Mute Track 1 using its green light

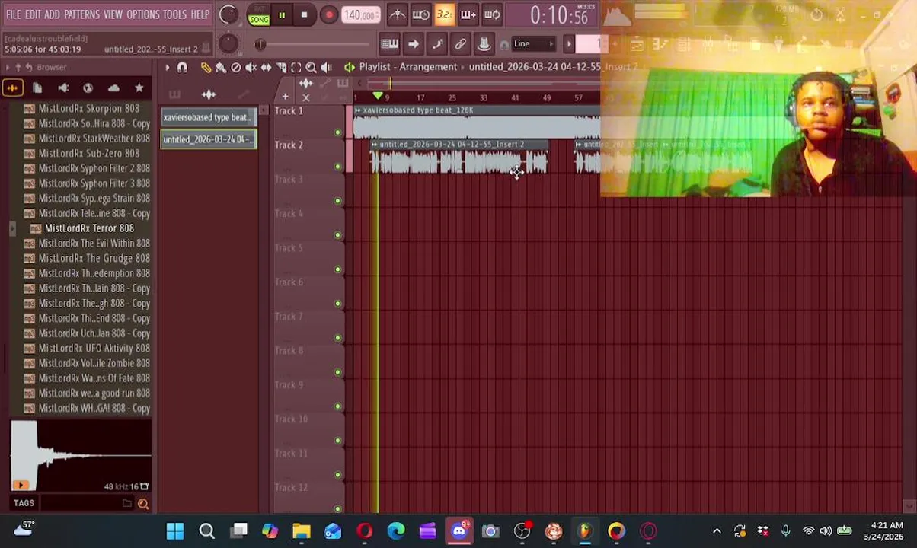pos(337,132)
